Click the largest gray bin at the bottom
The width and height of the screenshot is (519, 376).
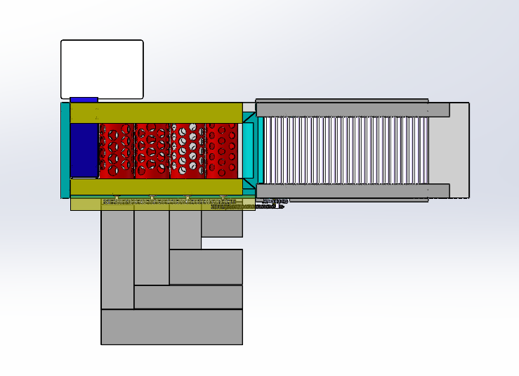click(x=172, y=327)
